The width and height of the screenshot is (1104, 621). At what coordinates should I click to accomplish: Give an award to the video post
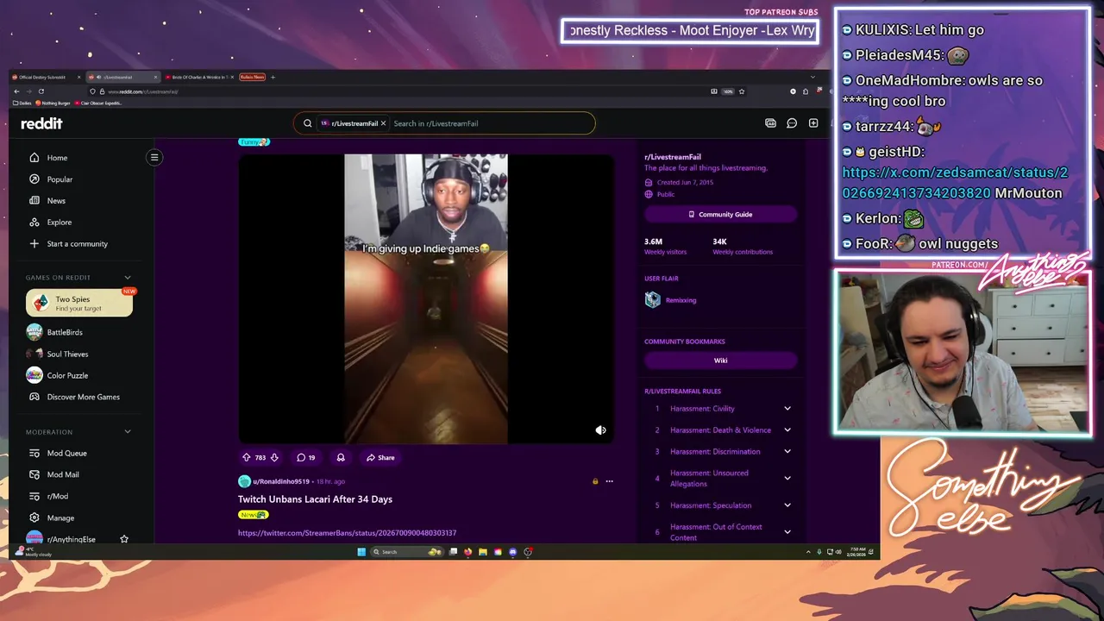[x=341, y=458]
